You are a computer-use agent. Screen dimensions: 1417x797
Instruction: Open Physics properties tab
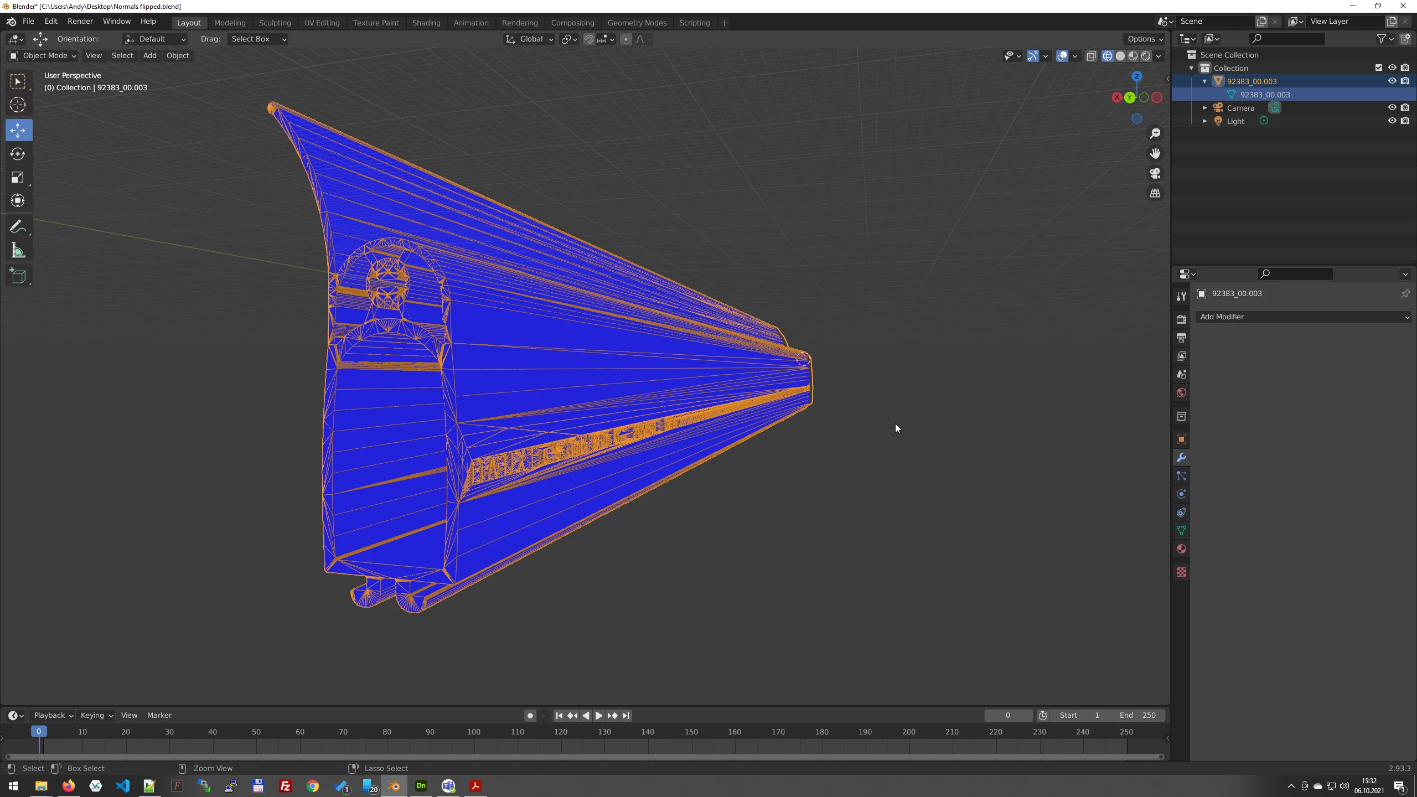1181,494
